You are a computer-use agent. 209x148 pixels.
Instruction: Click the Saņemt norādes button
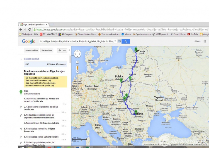pos(31,50)
